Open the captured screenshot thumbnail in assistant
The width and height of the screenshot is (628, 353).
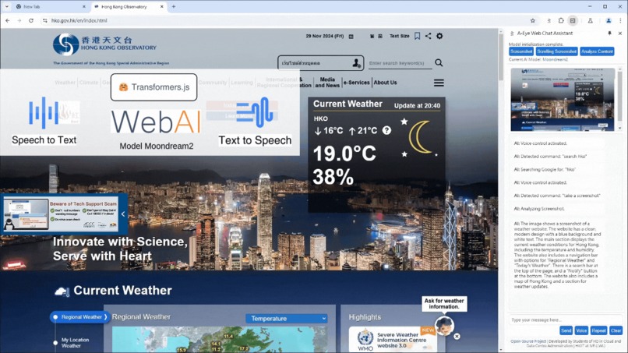pos(563,100)
